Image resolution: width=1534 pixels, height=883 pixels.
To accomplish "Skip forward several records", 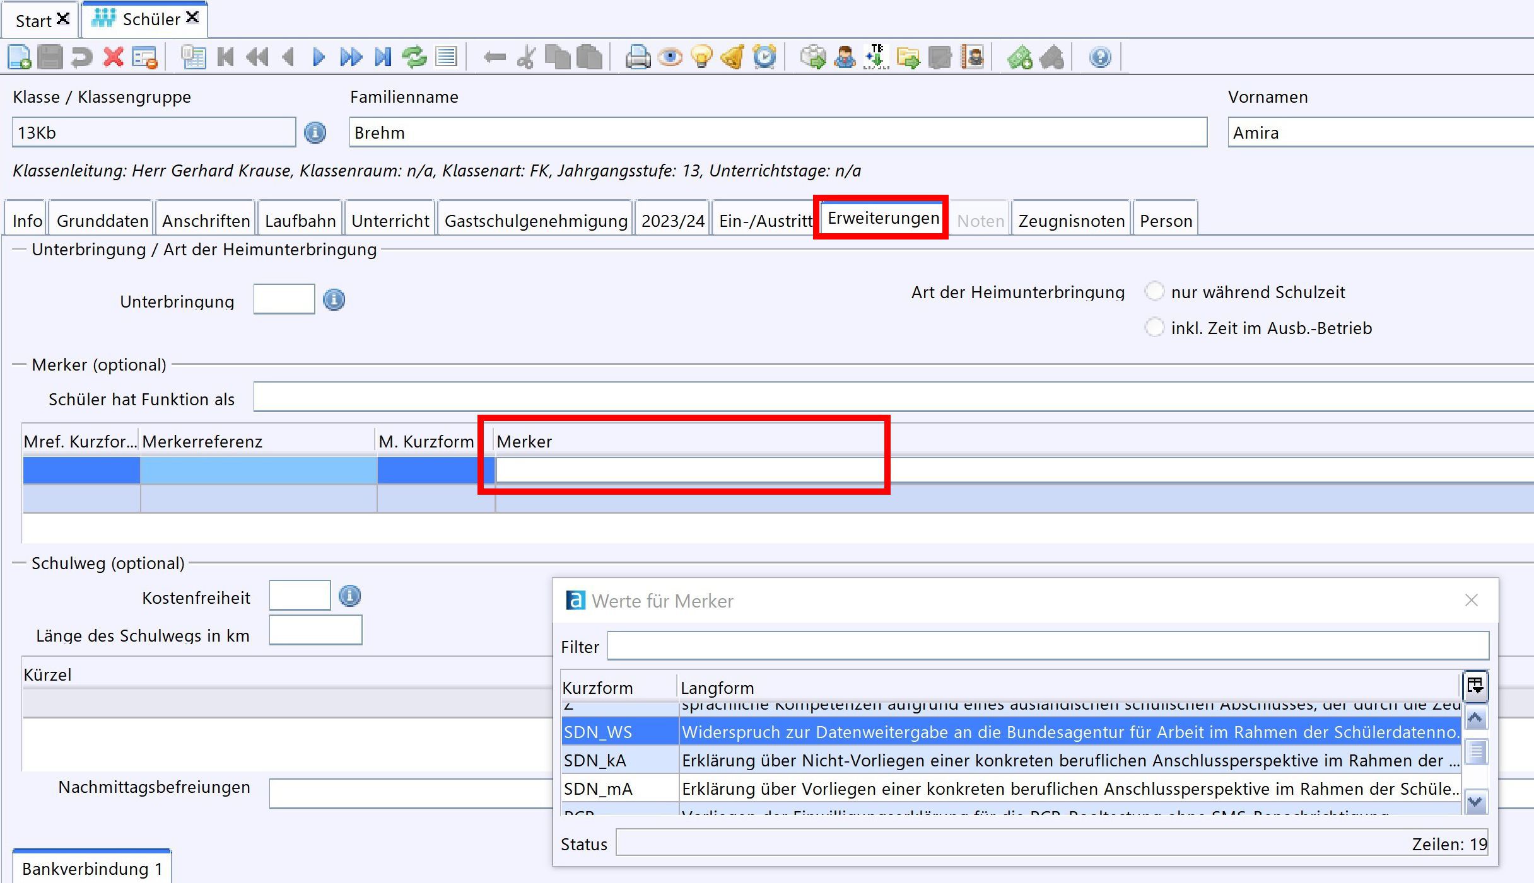I will [x=351, y=57].
